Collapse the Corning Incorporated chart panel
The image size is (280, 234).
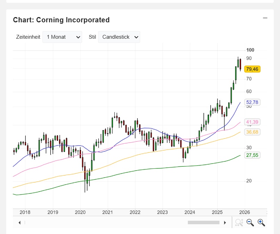click(x=265, y=18)
